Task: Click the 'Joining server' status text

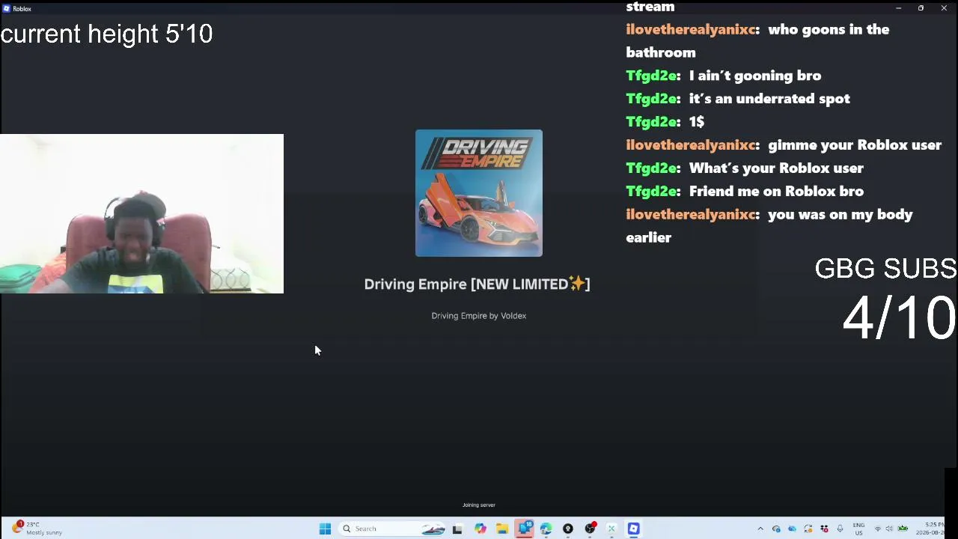Action: coord(479,505)
